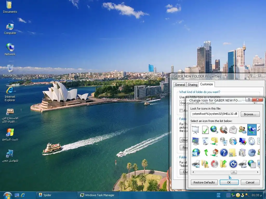The width and height of the screenshot is (266, 199).
Task: Click the Restore Defaults button
Action: [x=204, y=182]
